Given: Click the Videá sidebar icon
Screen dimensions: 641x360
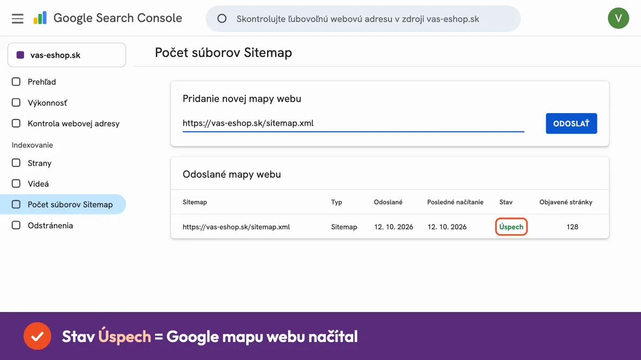Looking at the screenshot, I should pos(17,183).
